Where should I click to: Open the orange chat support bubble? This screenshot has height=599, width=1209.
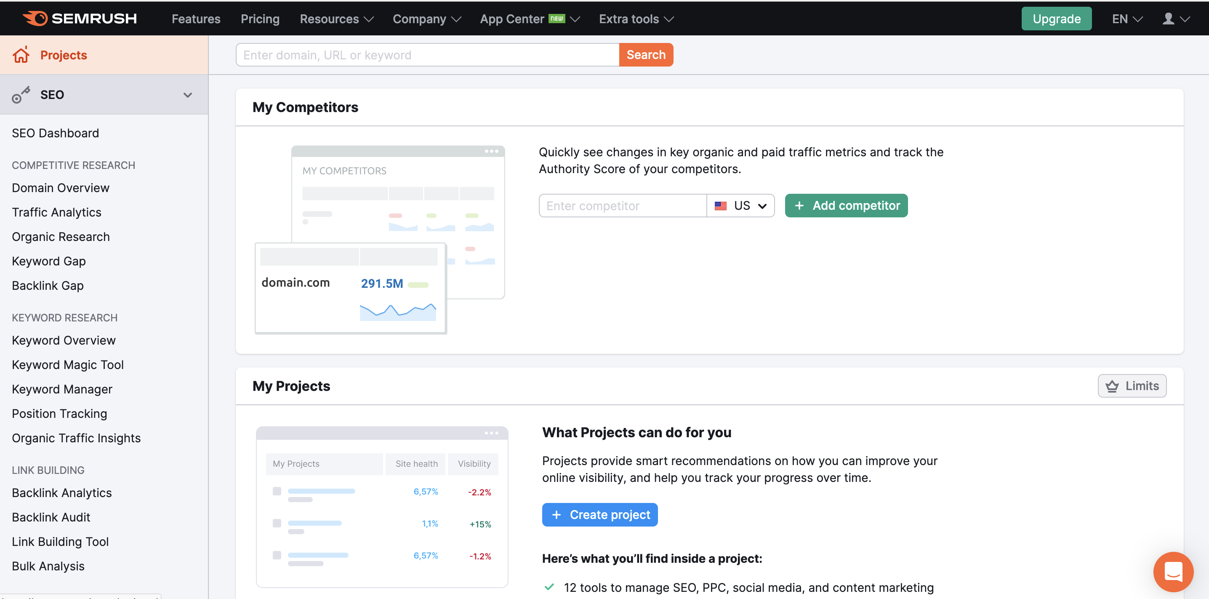(1173, 572)
